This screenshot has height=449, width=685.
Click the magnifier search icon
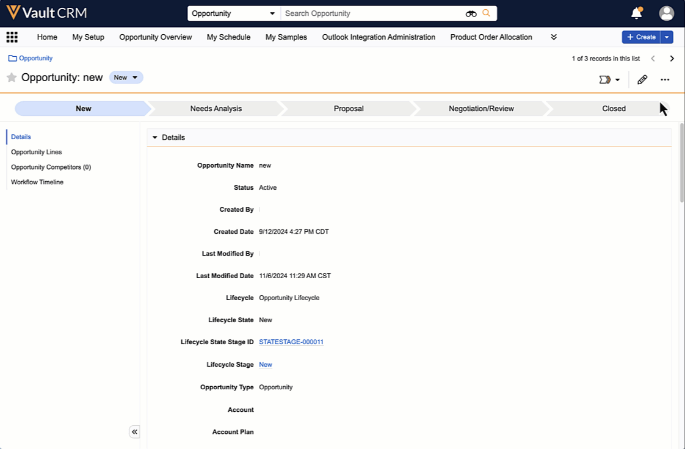pyautogui.click(x=487, y=13)
